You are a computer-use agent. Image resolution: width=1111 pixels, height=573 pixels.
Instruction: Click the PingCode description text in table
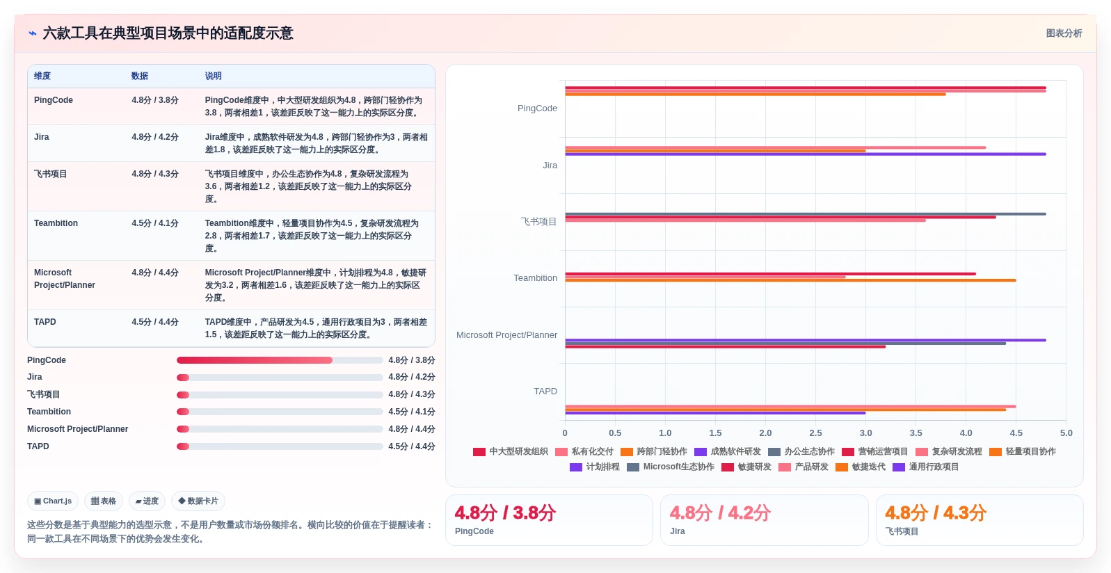tap(314, 106)
